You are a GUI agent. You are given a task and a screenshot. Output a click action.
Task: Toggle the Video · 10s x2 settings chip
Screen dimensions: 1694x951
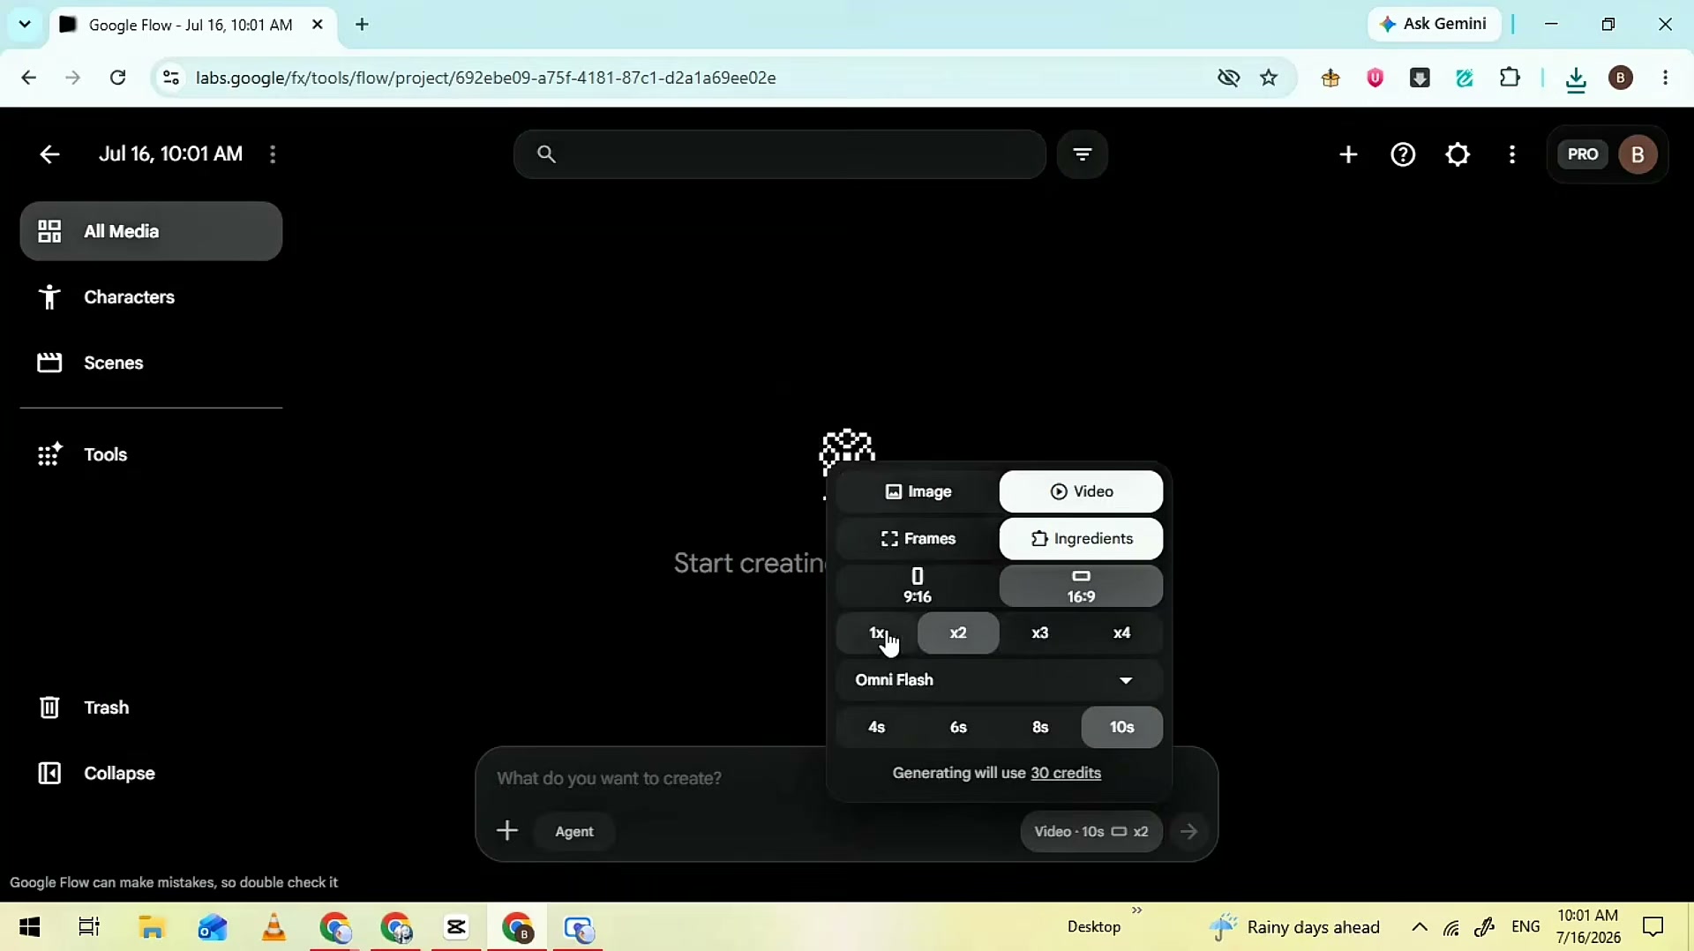click(x=1091, y=831)
